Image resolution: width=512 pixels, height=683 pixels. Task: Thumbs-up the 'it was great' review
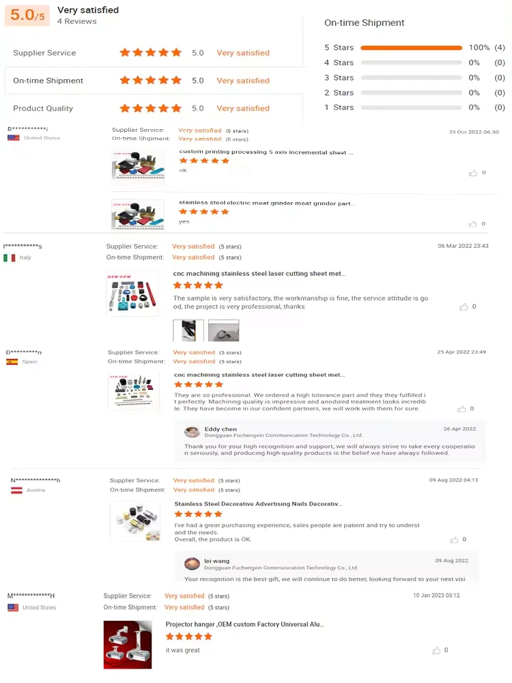(436, 650)
